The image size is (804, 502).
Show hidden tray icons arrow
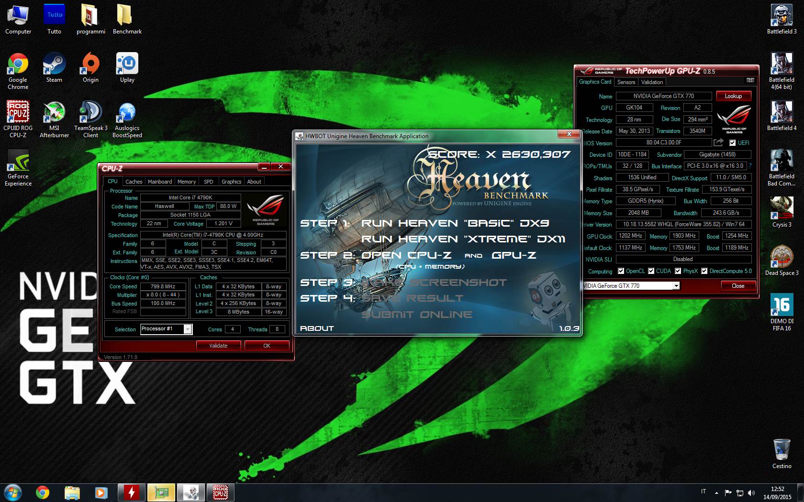click(716, 492)
